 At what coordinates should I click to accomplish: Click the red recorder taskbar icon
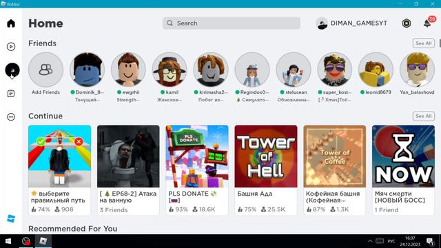pos(26,241)
